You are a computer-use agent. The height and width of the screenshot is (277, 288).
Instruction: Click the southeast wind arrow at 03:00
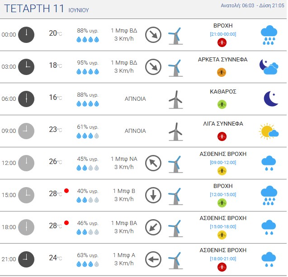pyautogui.click(x=153, y=67)
